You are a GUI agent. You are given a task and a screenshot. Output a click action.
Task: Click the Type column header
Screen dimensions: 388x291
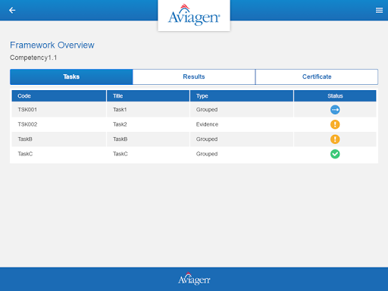[242, 96]
